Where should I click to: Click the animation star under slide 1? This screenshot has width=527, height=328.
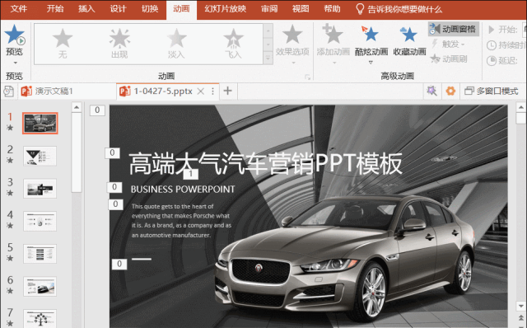(10, 128)
